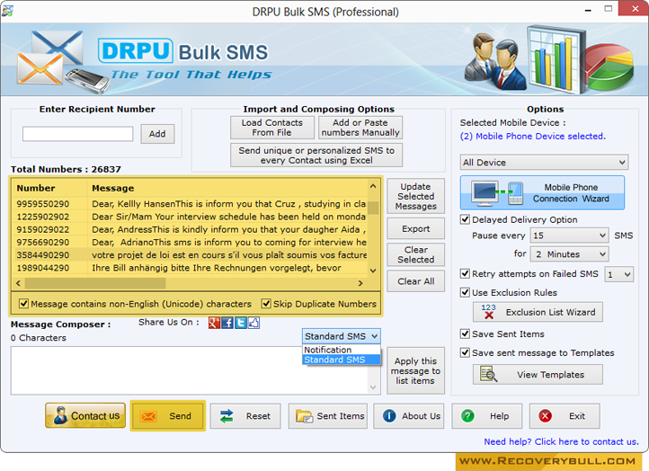Viewport: 649px width, 471px height.
Task: Toggle Save Sent Items checkbox
Action: coord(466,333)
